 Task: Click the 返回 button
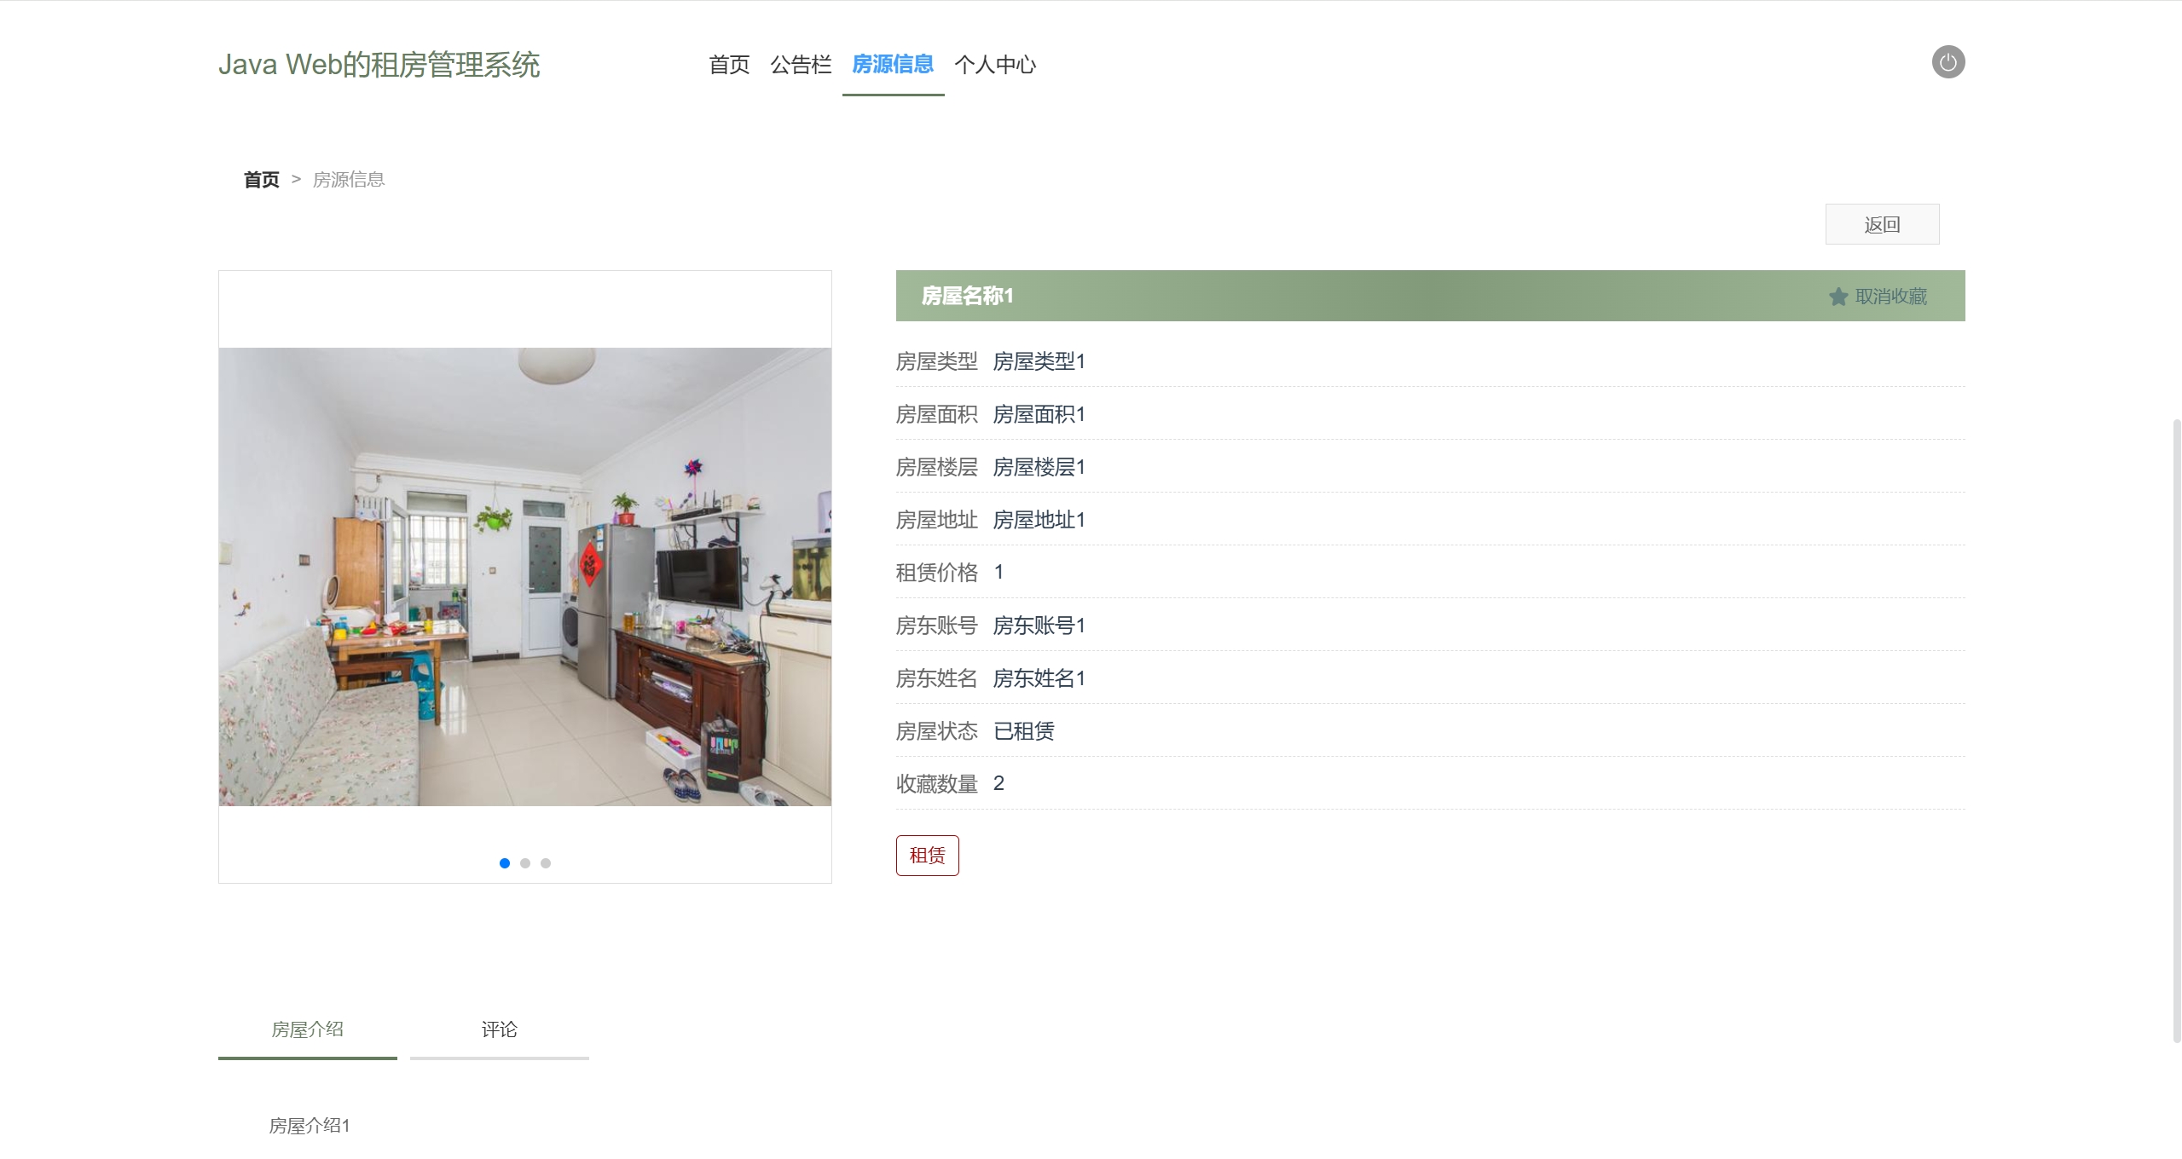tap(1882, 224)
